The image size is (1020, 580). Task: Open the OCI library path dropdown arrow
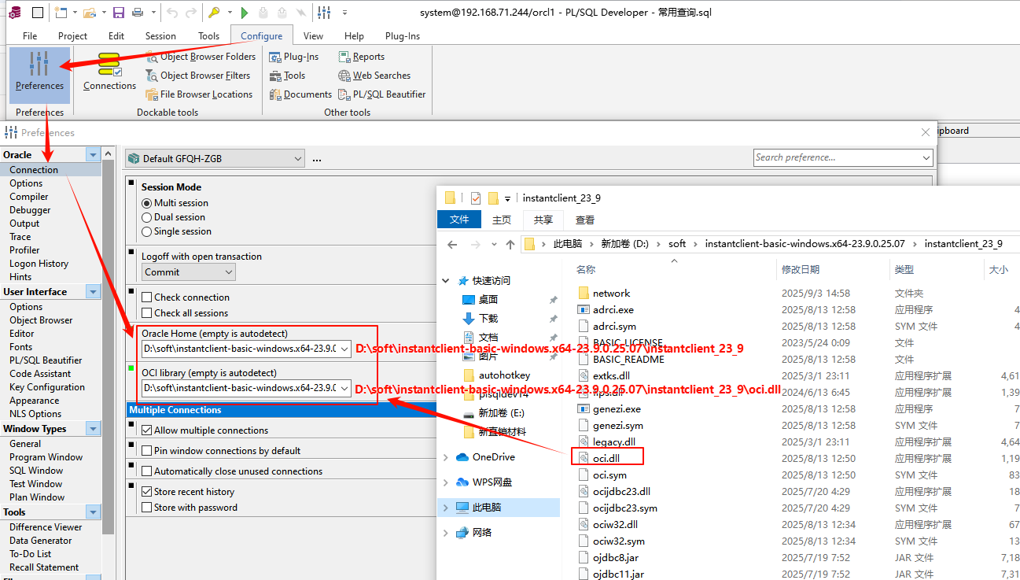(344, 388)
